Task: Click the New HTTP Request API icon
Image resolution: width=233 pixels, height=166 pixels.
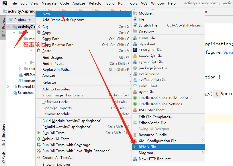Action: (x=135, y=159)
